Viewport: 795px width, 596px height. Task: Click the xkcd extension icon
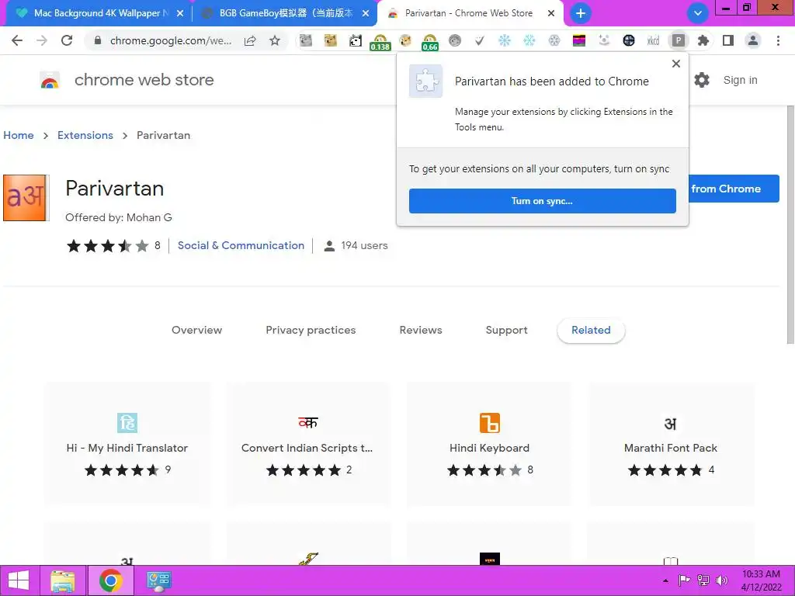coord(653,40)
